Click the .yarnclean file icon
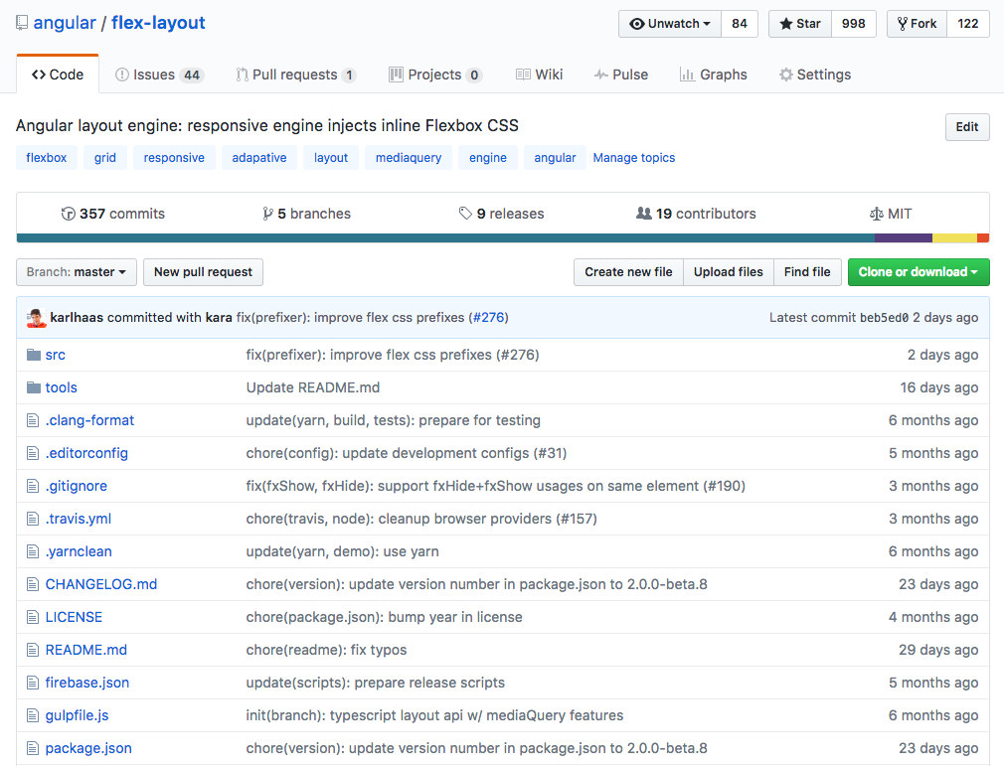1004x766 pixels. point(33,551)
